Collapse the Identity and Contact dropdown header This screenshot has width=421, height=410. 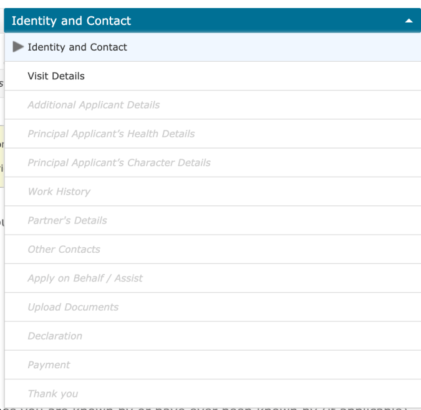coord(71,21)
